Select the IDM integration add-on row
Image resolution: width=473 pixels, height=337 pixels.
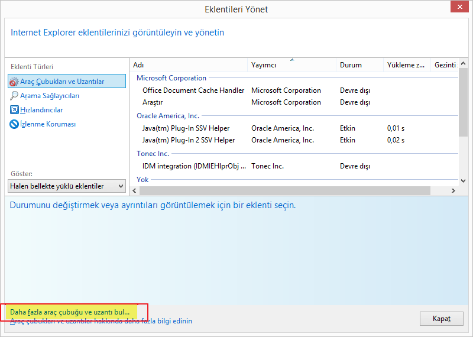tap(194, 166)
